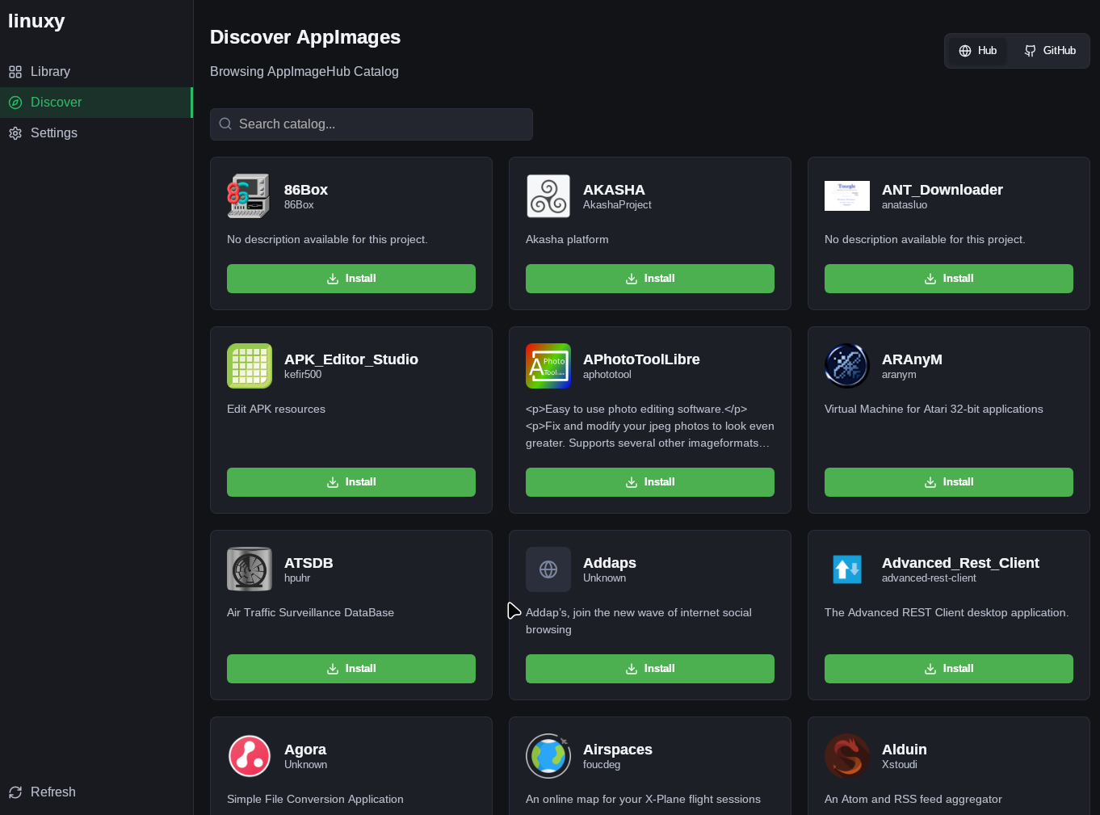Click the Library grid icon in sidebar
The height and width of the screenshot is (815, 1100).
(x=15, y=72)
